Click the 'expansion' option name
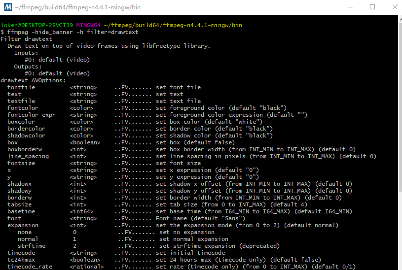This screenshot has height=270, width=402. 23,225
